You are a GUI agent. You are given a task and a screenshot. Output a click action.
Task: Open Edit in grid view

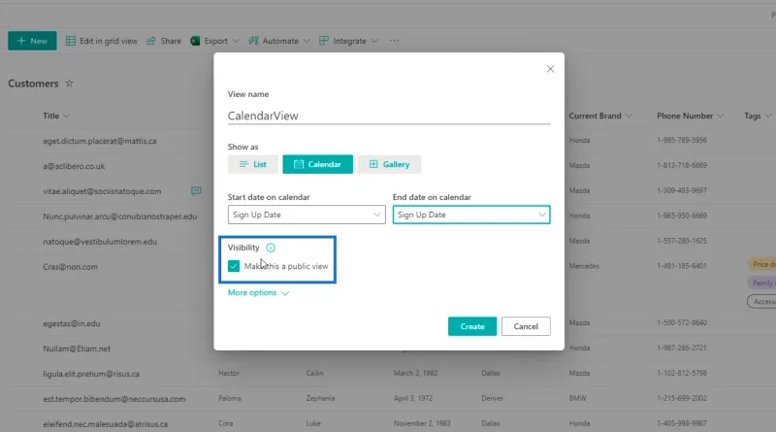(102, 41)
